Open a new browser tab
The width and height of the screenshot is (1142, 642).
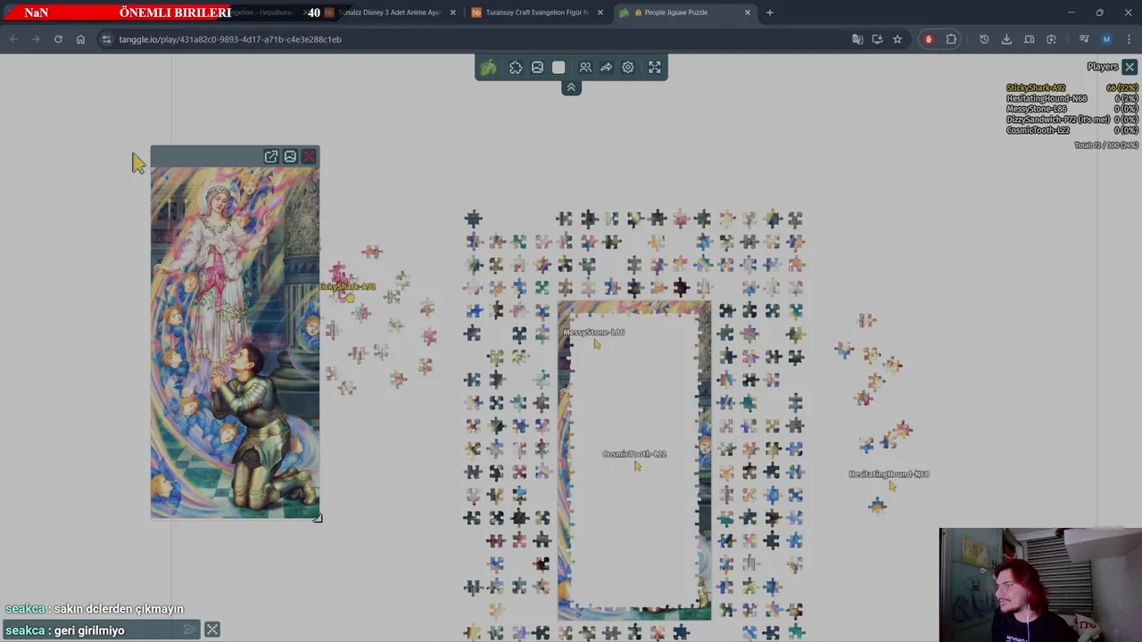pyautogui.click(x=770, y=12)
